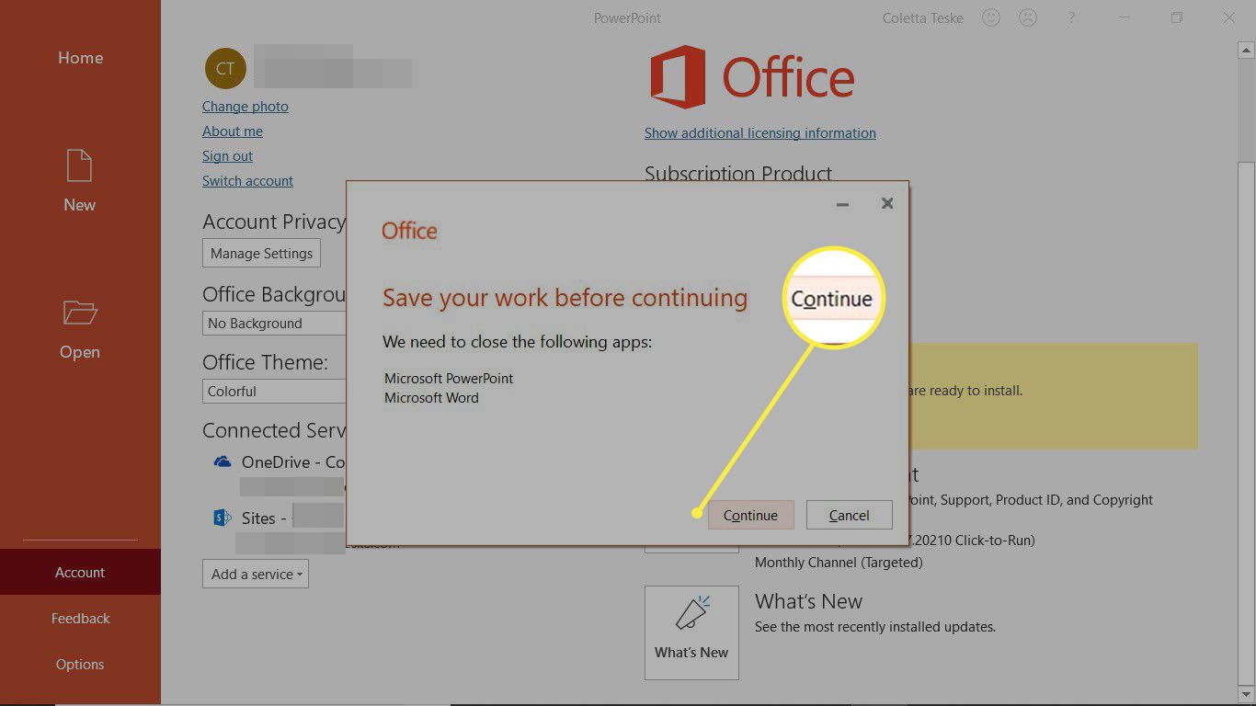1256x706 pixels.
Task: Click the SharePoint Sites icon
Action: pyautogui.click(x=222, y=518)
